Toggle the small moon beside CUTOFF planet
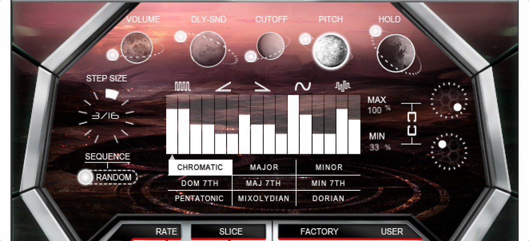 (250, 56)
